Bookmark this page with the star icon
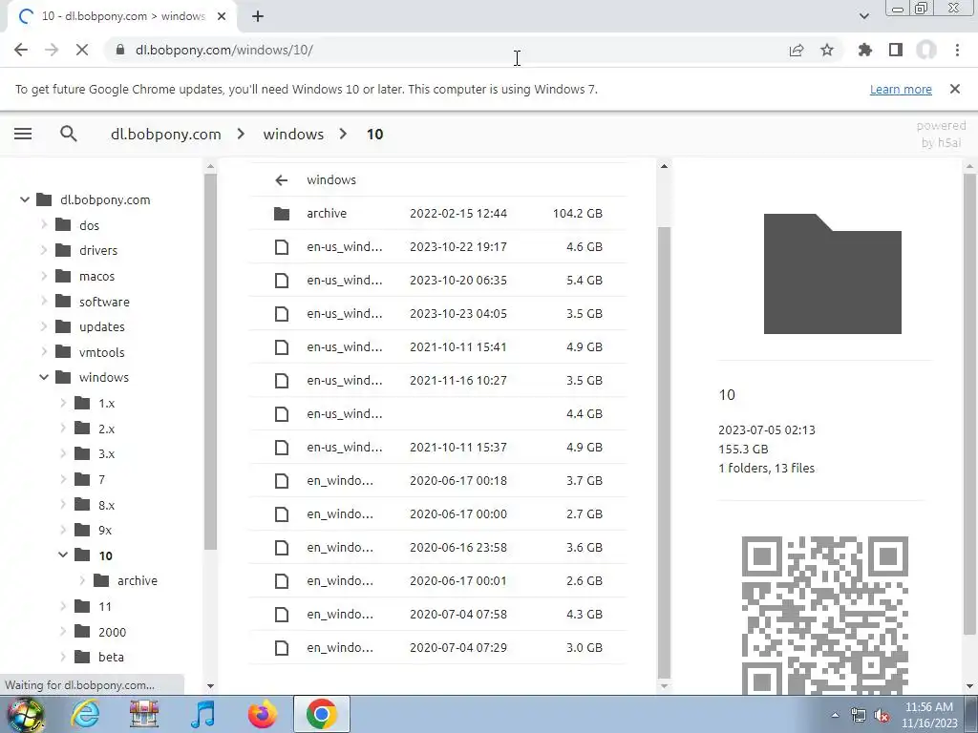This screenshot has height=733, width=978. point(827,50)
